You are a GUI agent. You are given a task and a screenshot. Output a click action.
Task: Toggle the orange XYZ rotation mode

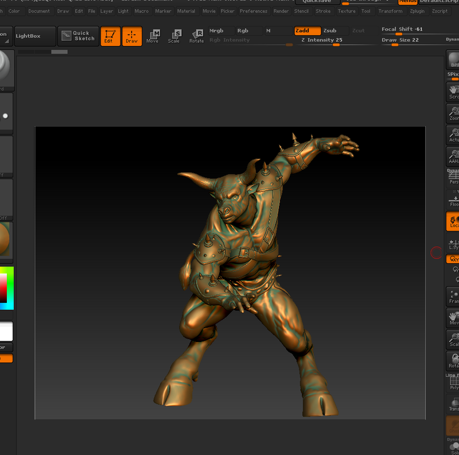click(x=453, y=259)
